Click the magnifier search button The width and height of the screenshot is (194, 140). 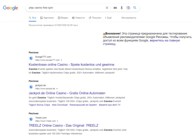(x=135, y=8)
